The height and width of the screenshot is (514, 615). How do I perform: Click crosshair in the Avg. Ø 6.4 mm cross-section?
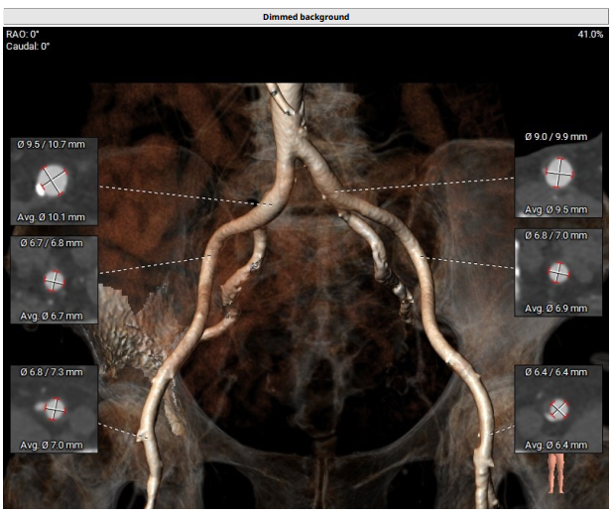tap(558, 408)
